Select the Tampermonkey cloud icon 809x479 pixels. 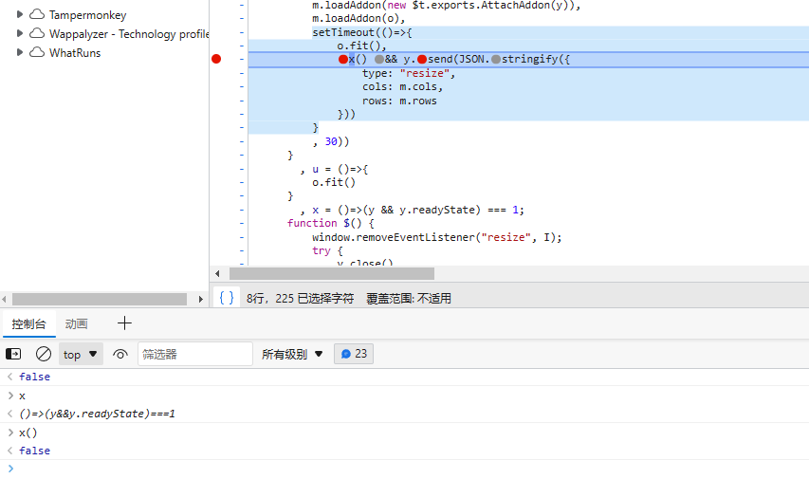tap(37, 14)
